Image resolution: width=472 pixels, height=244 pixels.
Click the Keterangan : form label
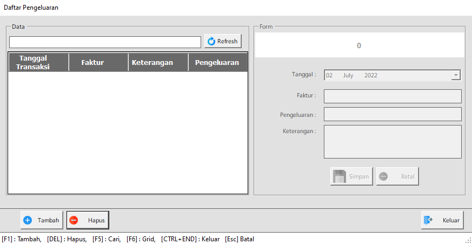(x=299, y=131)
